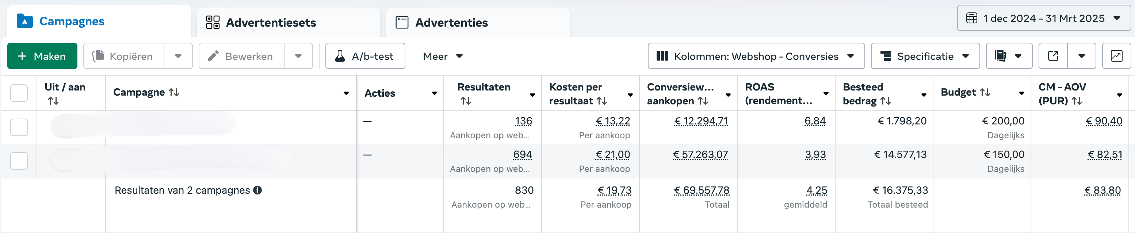Start an A/b-test
This screenshot has height=235, width=1135.
[x=365, y=56]
